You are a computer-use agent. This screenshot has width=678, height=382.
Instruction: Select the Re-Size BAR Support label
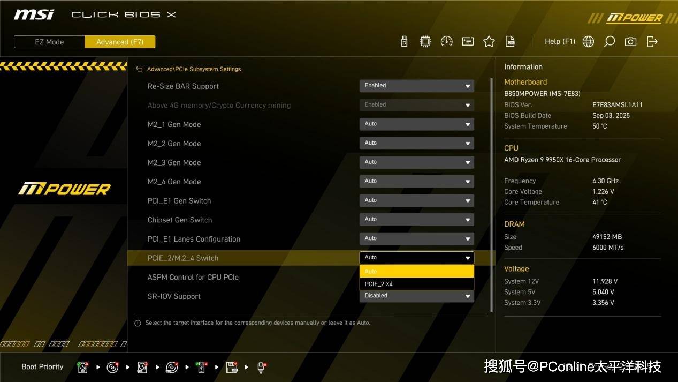point(183,86)
